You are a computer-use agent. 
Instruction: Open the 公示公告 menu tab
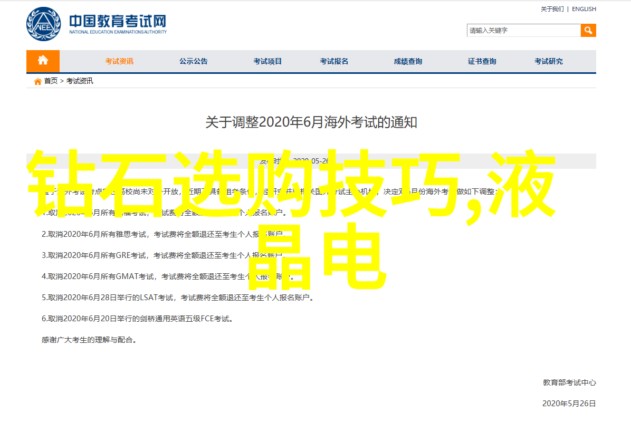click(194, 61)
